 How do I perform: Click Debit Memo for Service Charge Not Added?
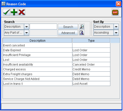point(91,79)
